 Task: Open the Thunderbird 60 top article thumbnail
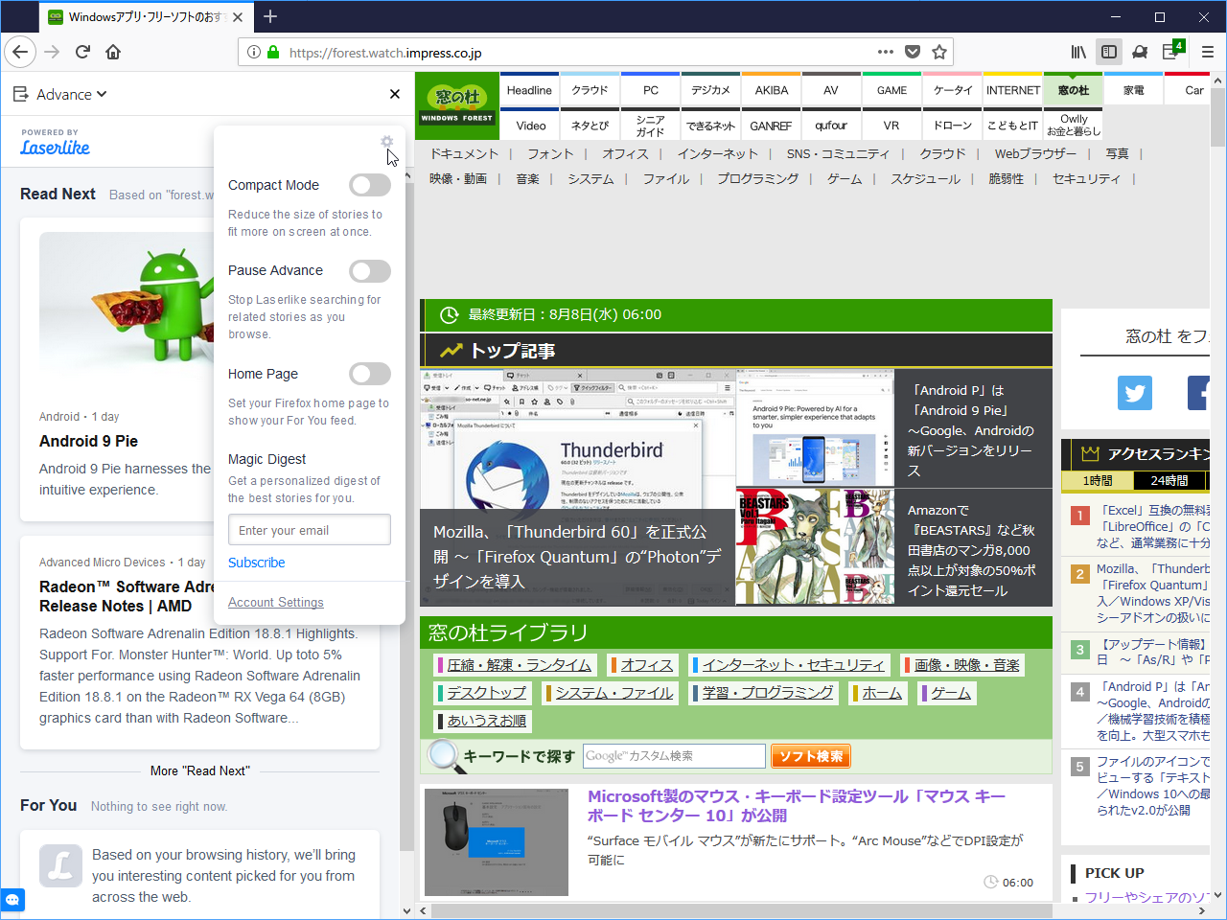click(x=577, y=488)
